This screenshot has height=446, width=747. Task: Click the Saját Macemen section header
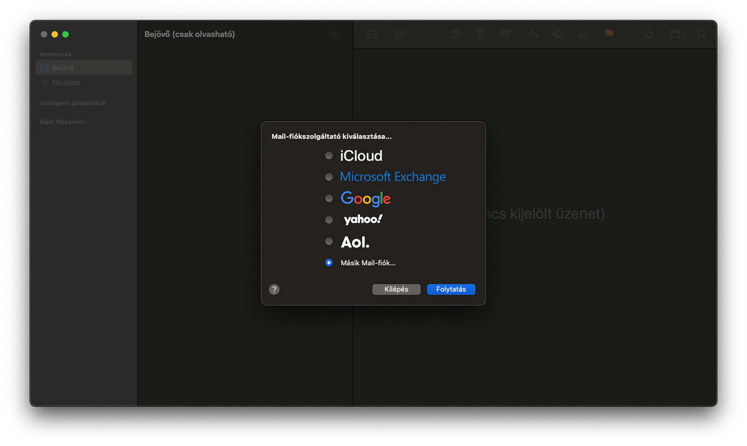tap(62, 122)
